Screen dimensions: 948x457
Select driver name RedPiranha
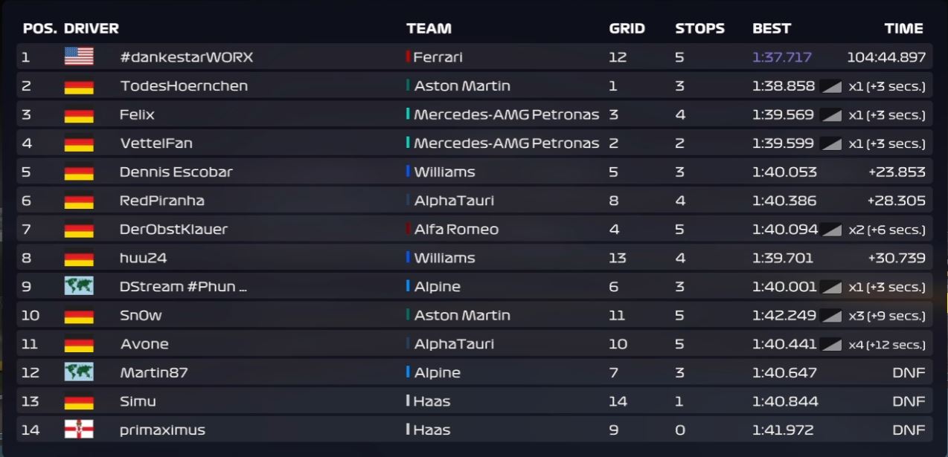161,201
